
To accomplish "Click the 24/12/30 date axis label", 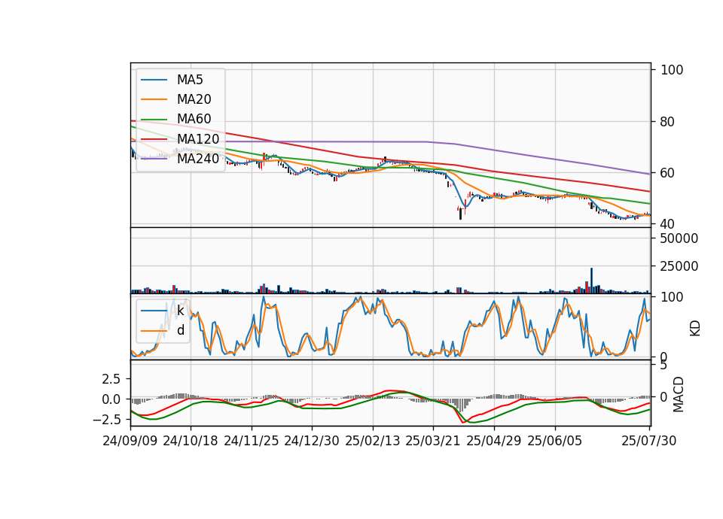I will click(312, 441).
